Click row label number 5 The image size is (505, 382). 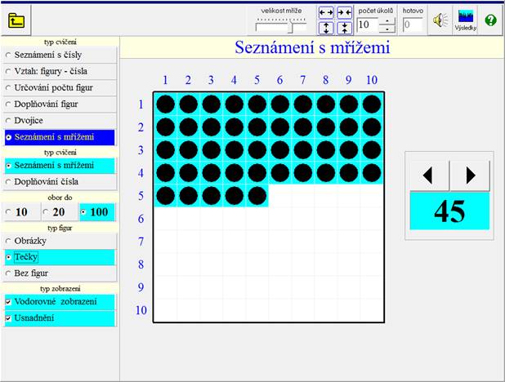click(x=141, y=196)
